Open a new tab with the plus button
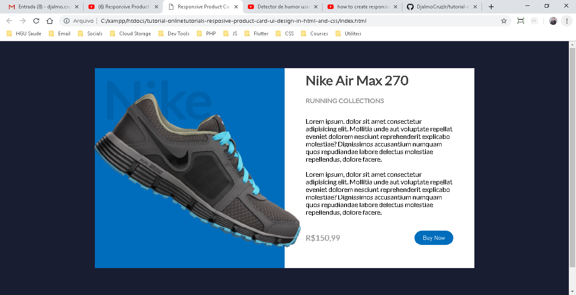Viewport: 576px width, 295px height. click(491, 7)
